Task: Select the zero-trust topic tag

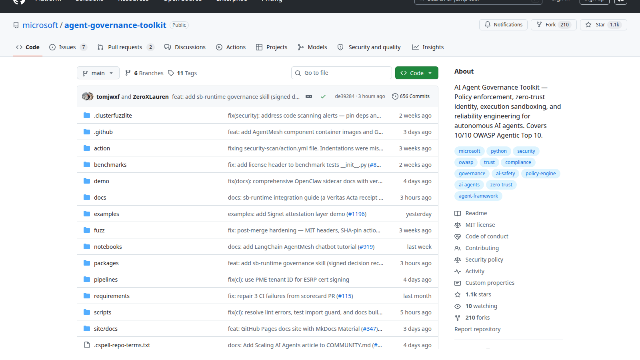Action: click(x=501, y=185)
